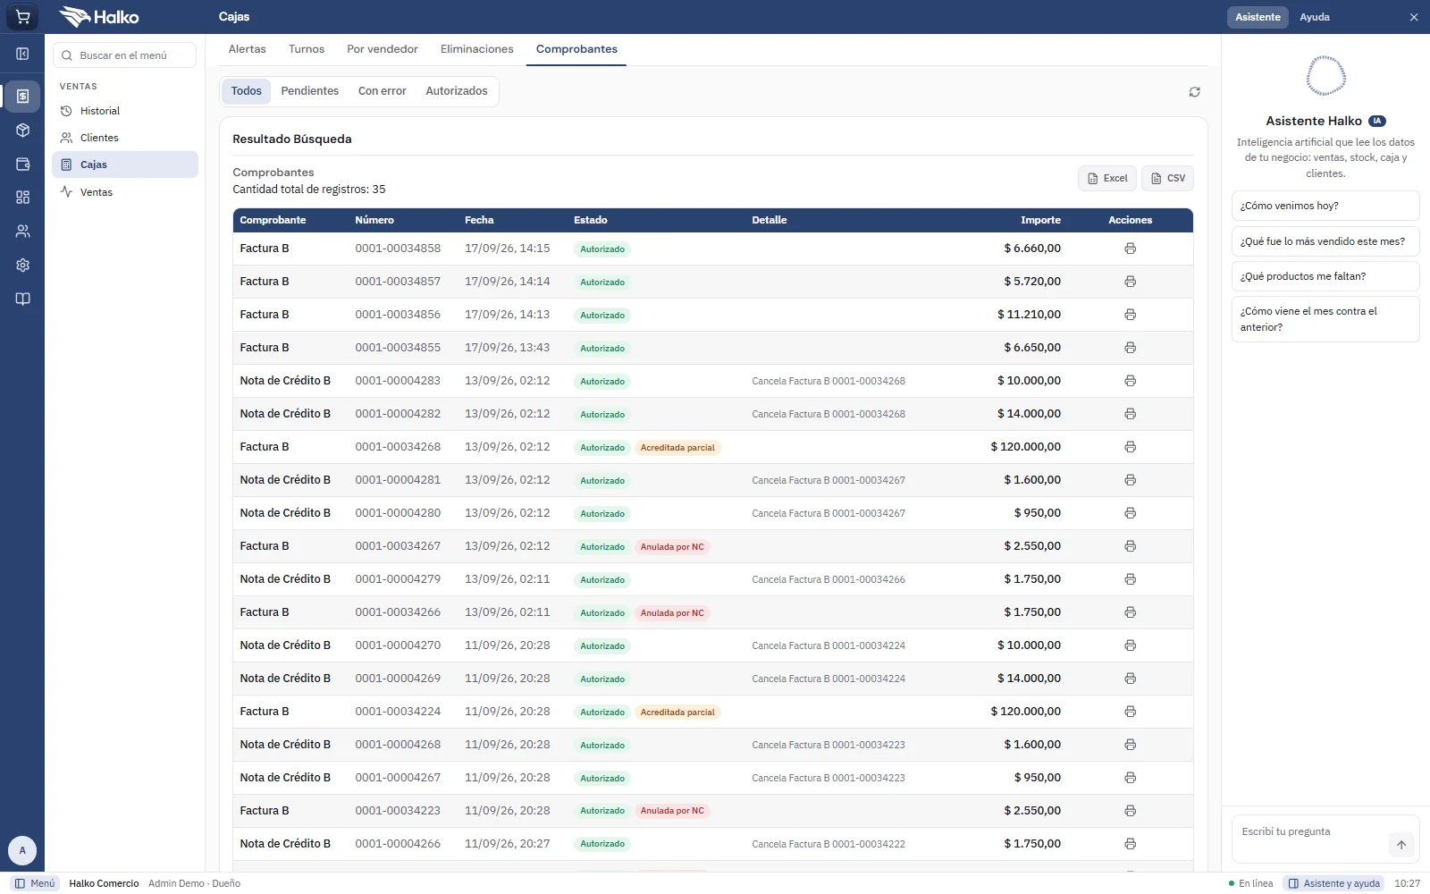Show only Autorizados comprobantes
Viewport: 1430px width, 894px height.
[x=456, y=91]
